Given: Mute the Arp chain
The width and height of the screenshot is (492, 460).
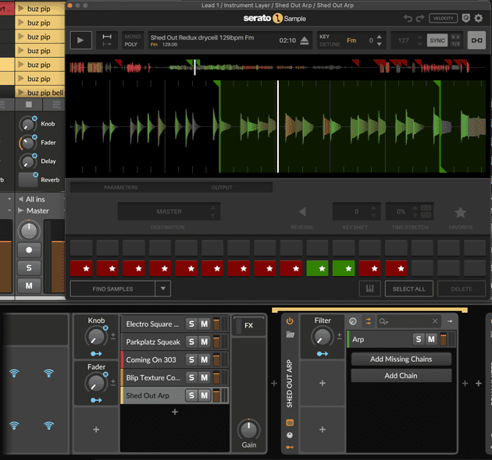Looking at the screenshot, I should (431, 339).
